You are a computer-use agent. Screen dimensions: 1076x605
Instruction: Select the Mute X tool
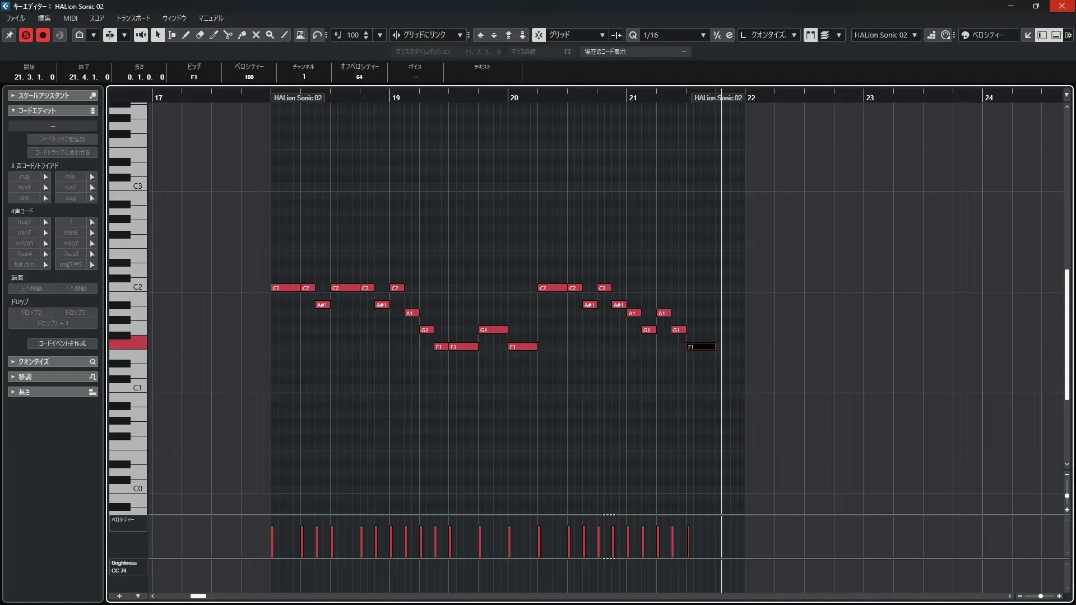click(x=256, y=35)
